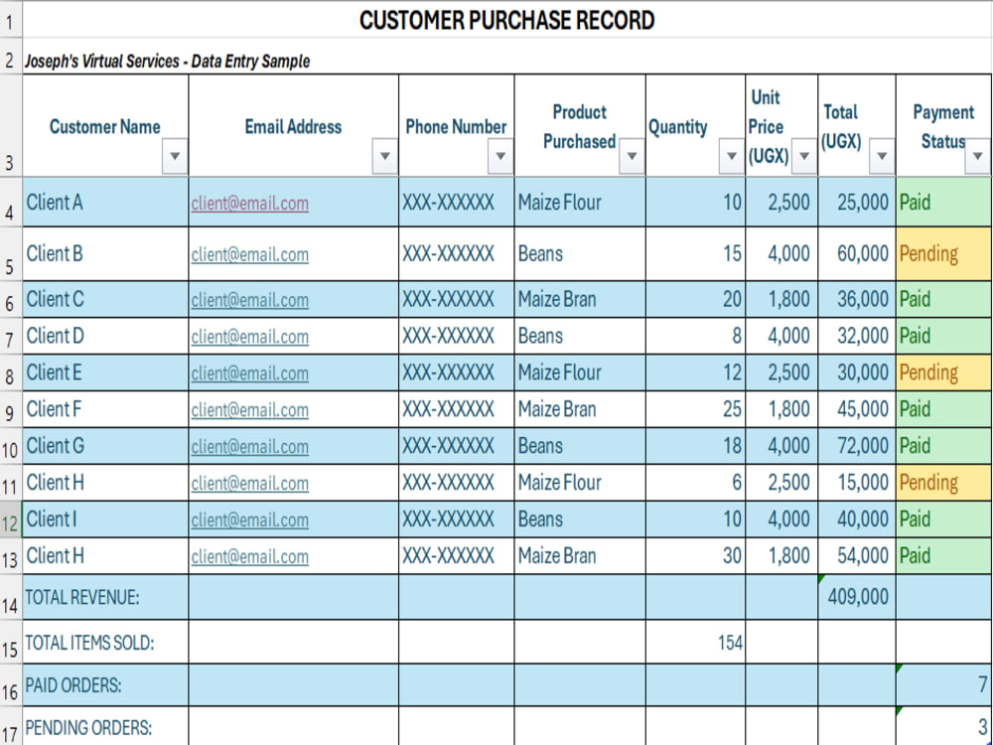Select the 25,000 total cell
The width and height of the screenshot is (993, 745).
(x=857, y=202)
